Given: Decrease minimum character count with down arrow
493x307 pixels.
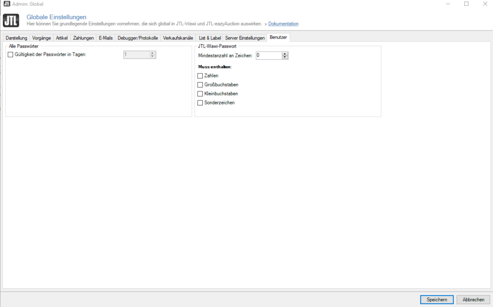Looking at the screenshot, I should click(285, 57).
